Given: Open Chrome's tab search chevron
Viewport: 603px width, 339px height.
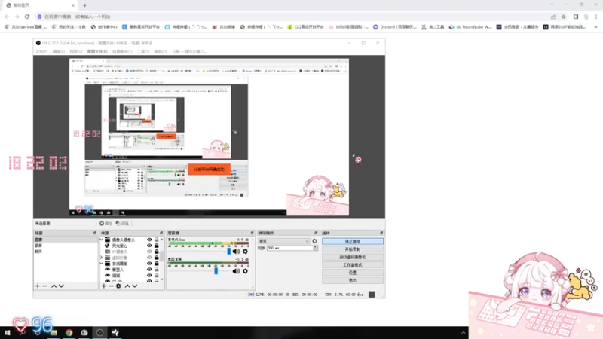Looking at the screenshot, I should [552, 5].
